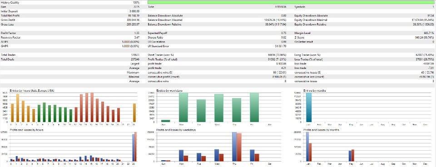Click profit trade in the Largest row
Screen dimensions: 436x167
(x=154, y=64)
